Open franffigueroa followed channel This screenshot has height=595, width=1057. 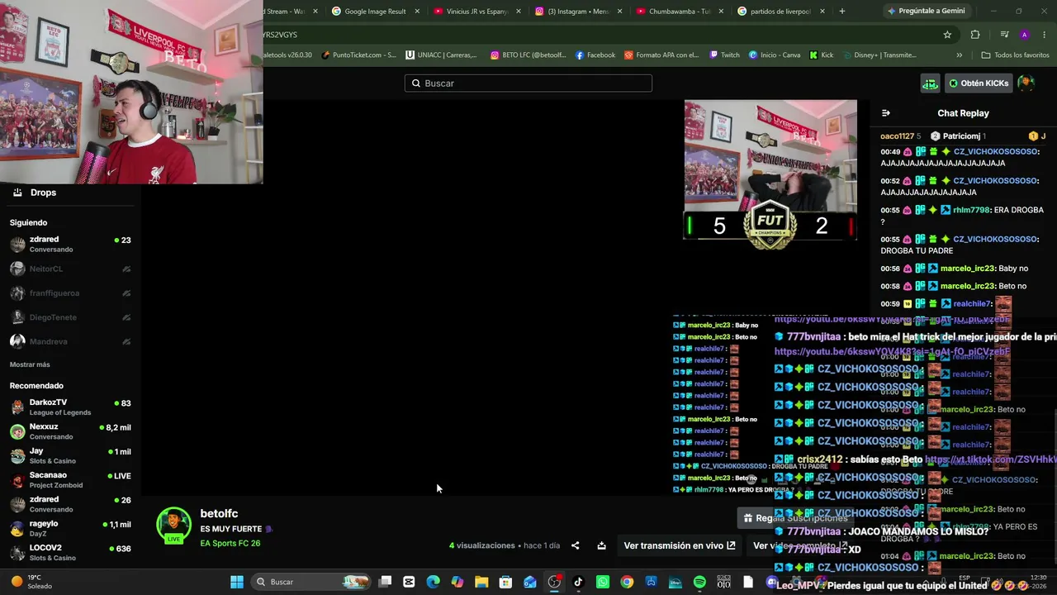pos(70,293)
